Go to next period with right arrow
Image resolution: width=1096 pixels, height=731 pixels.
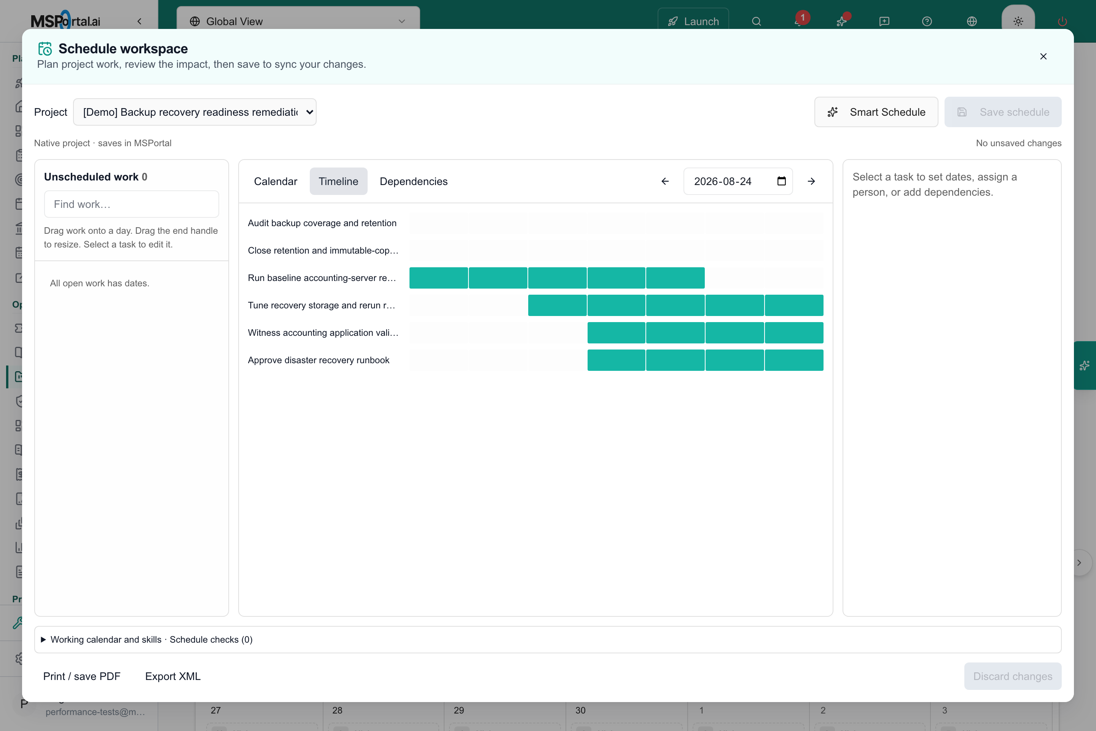click(x=811, y=181)
